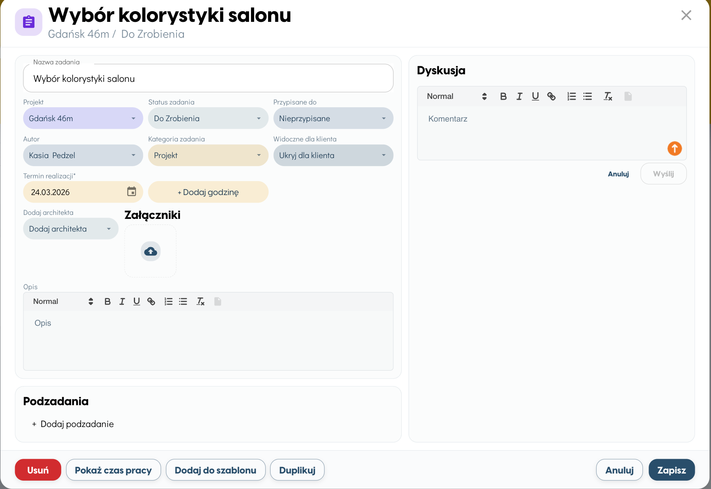Click the Załączniki heading
The image size is (711, 489).
pos(153,215)
